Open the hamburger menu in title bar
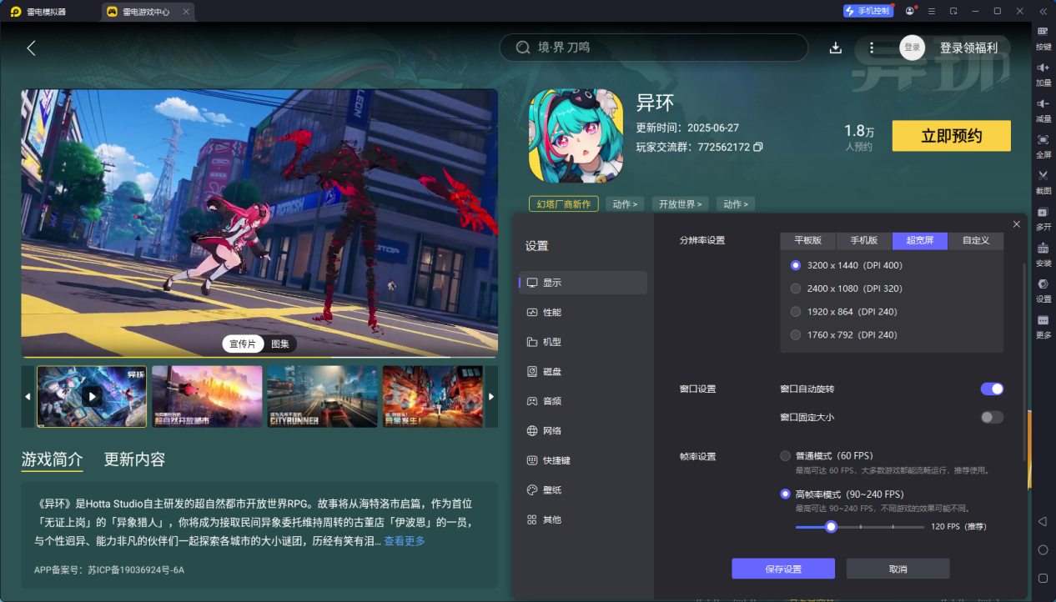This screenshot has height=602, width=1056. [931, 11]
